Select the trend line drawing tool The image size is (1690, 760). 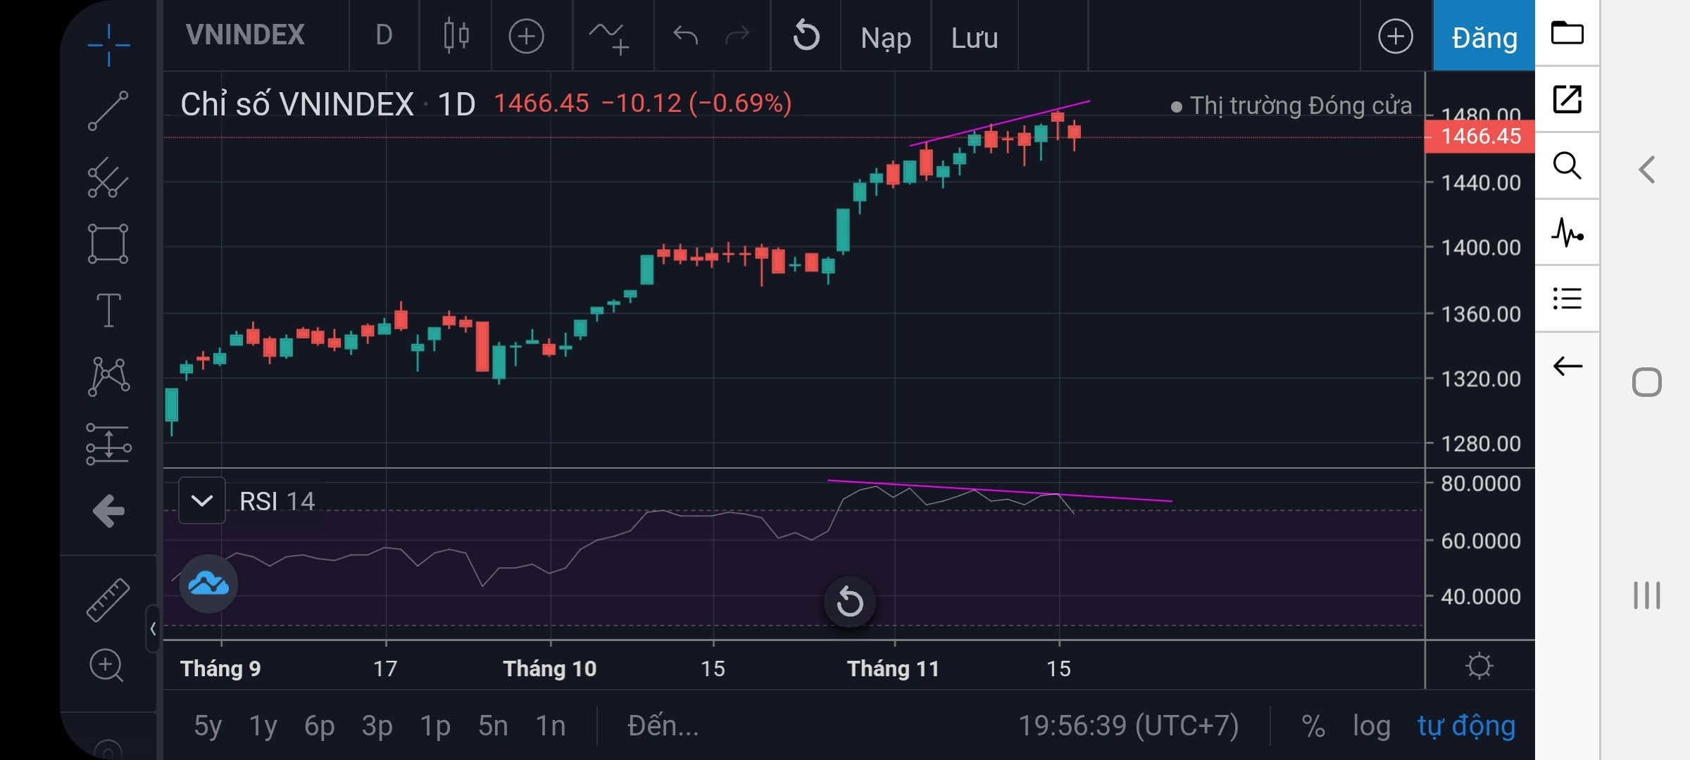click(x=108, y=111)
